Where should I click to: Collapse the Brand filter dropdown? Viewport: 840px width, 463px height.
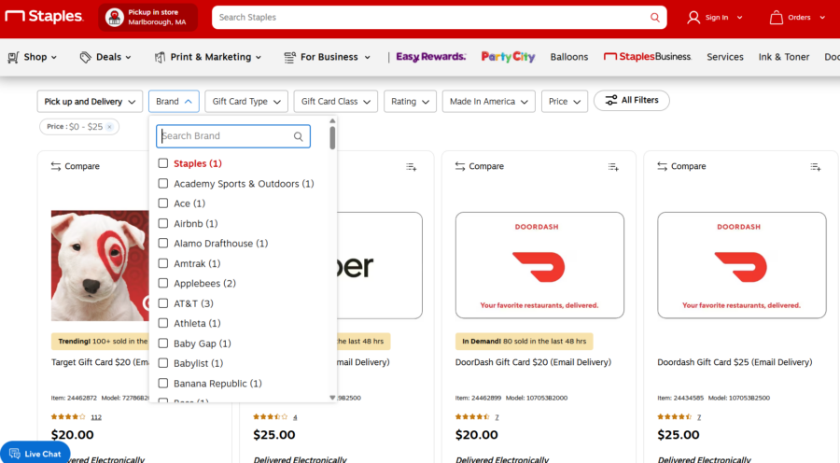coord(174,101)
